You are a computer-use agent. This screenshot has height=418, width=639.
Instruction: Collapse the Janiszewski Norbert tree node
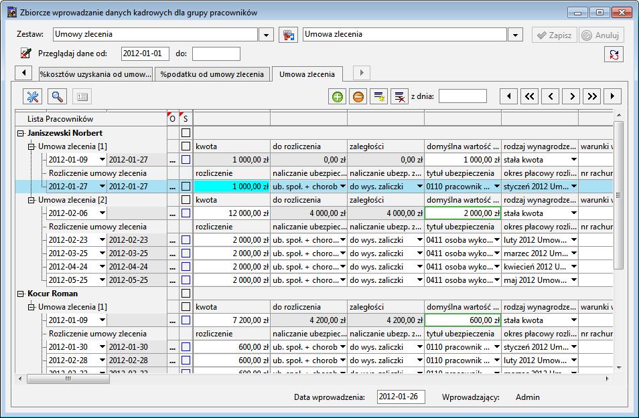(x=21, y=133)
